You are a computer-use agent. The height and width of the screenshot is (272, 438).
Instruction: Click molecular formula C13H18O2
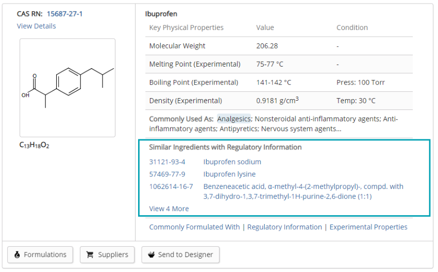[34, 145]
